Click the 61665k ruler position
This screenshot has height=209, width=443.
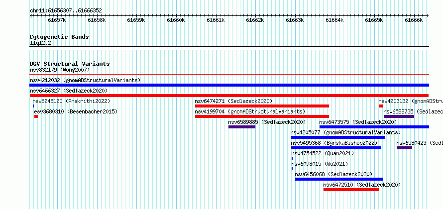point(374,20)
